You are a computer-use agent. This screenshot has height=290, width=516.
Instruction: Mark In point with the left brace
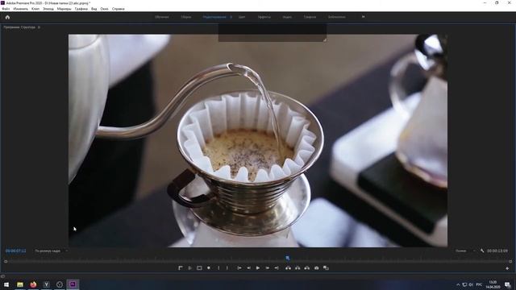218,268
